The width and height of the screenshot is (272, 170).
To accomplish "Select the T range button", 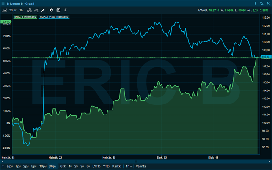I will [3, 166].
